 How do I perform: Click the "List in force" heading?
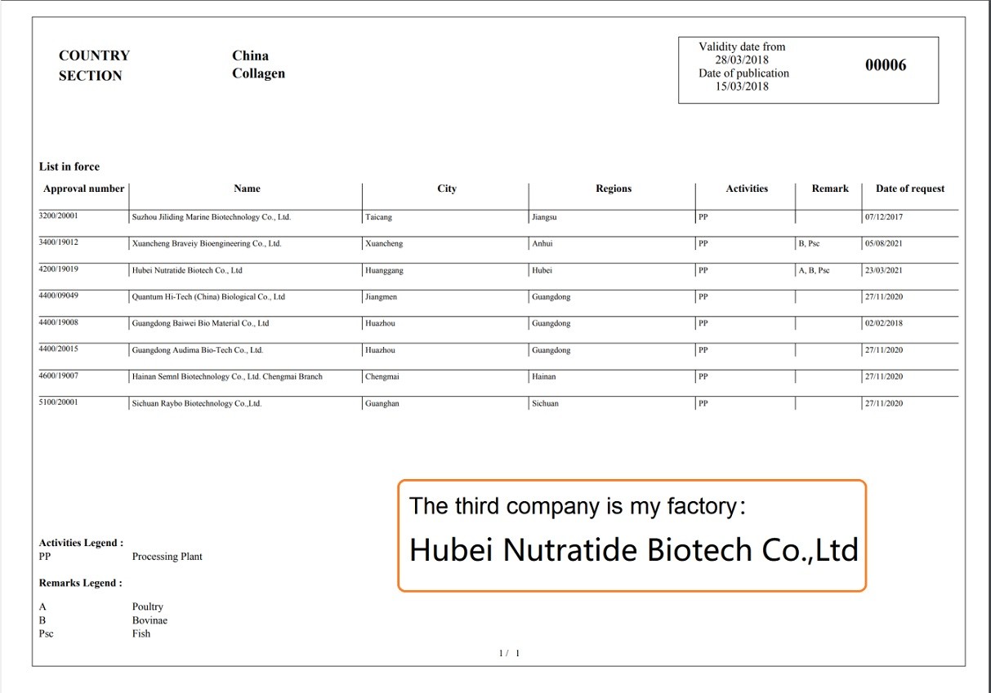(69, 167)
